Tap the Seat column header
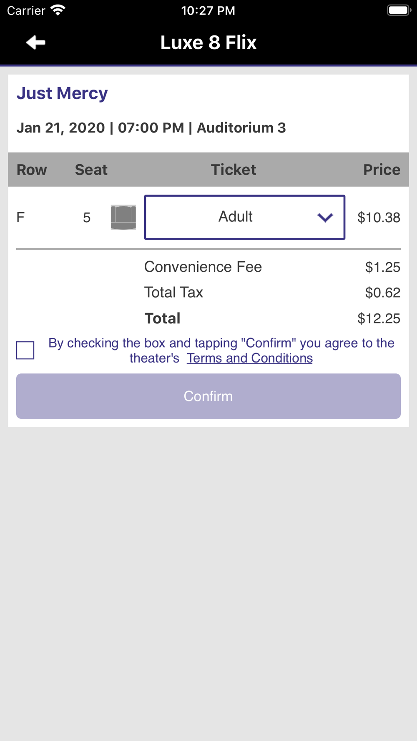Viewport: 417px width, 741px height. coord(91,170)
